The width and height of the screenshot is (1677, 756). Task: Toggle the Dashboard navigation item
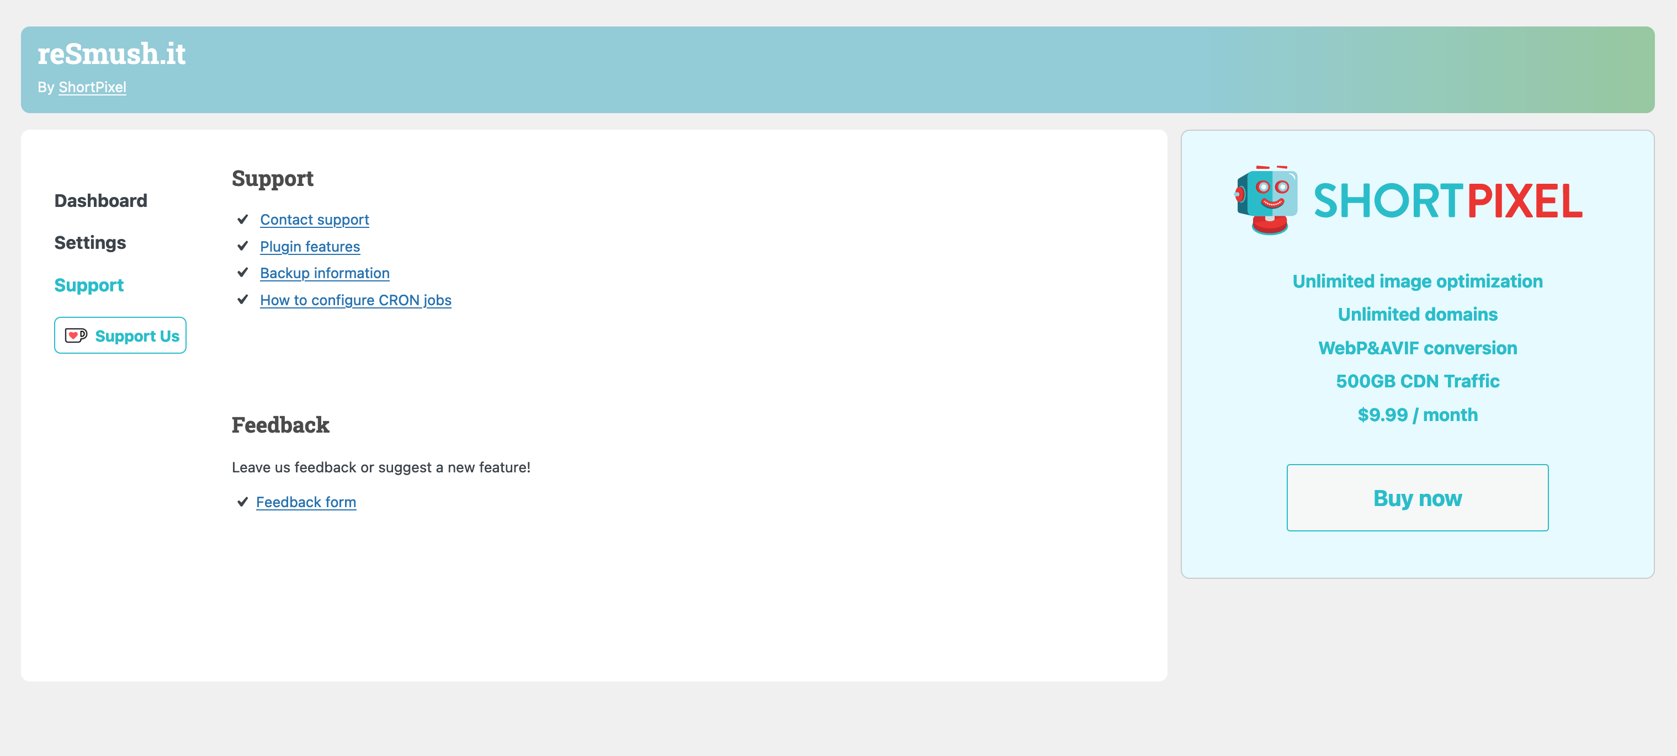[x=102, y=200]
